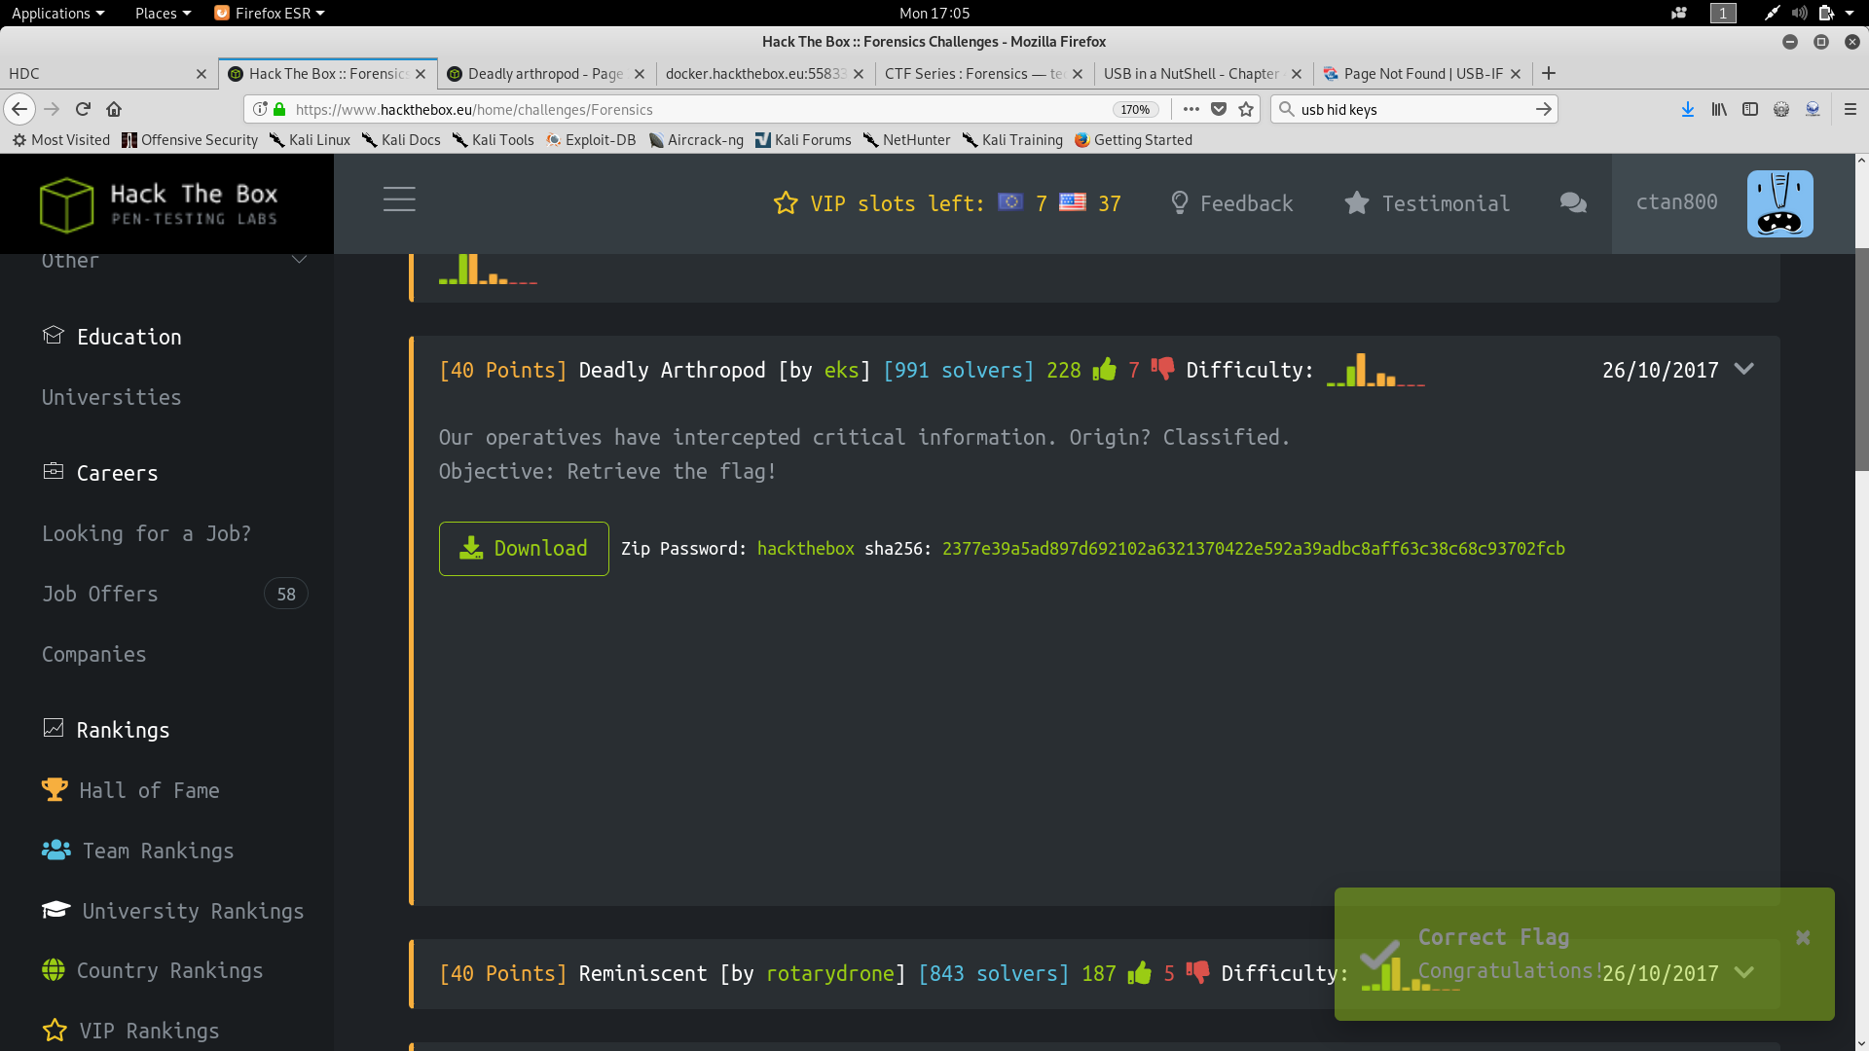Screen dimensions: 1869x1051
Task: Open the Most Visited bookmarks folder
Action: pos(60,140)
